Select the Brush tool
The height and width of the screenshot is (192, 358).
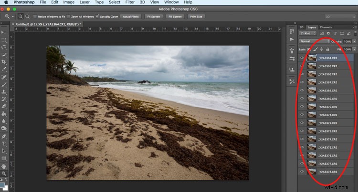click(x=4, y=84)
